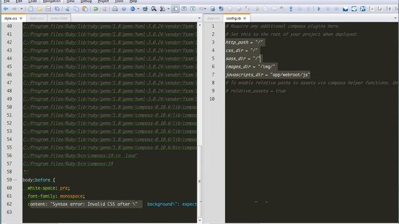Open the recent locations dropdown arrow
399x224 pixels.
click(x=21, y=9)
